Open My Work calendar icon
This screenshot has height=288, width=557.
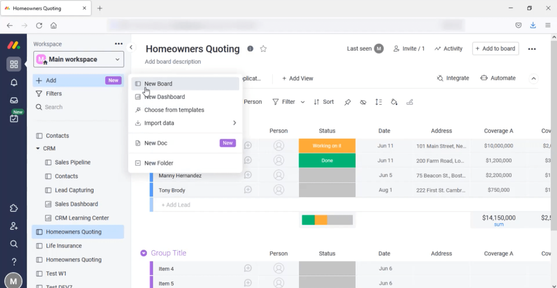(x=14, y=118)
